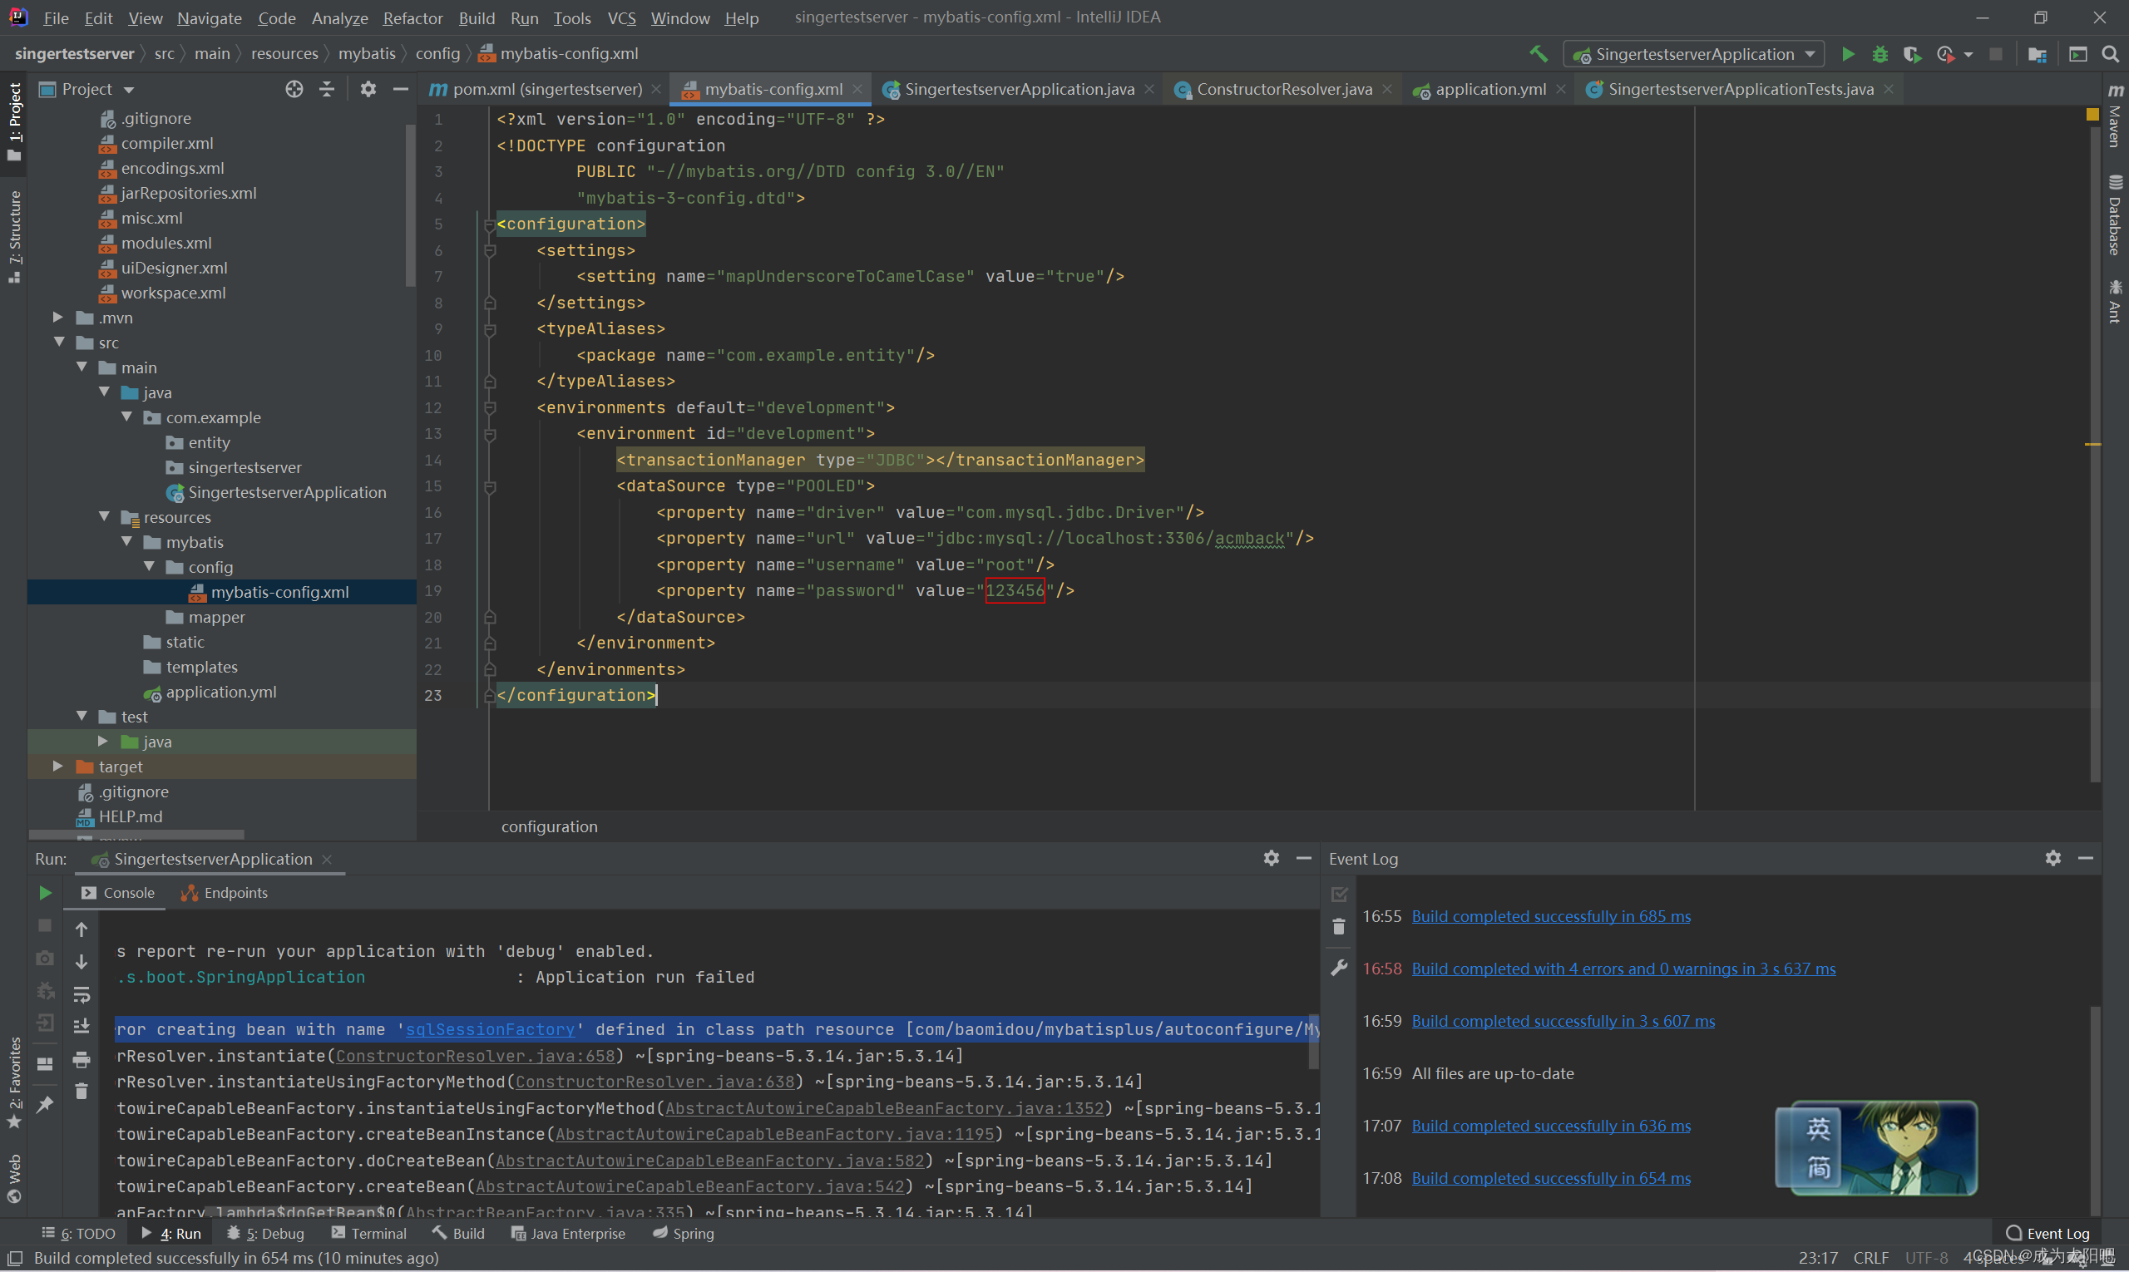Select mapper folder in project tree

coord(216,617)
